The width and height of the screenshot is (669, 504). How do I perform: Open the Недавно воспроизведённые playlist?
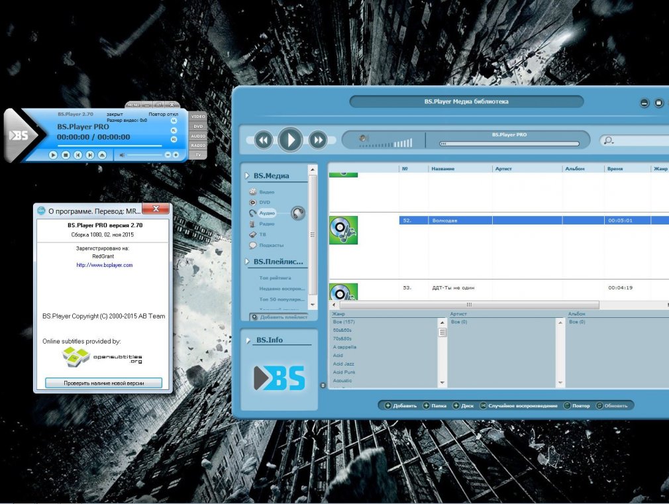(282, 289)
